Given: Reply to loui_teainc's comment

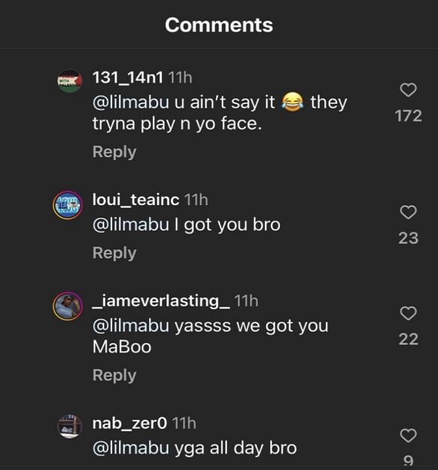Looking at the screenshot, I should pyautogui.click(x=115, y=253).
